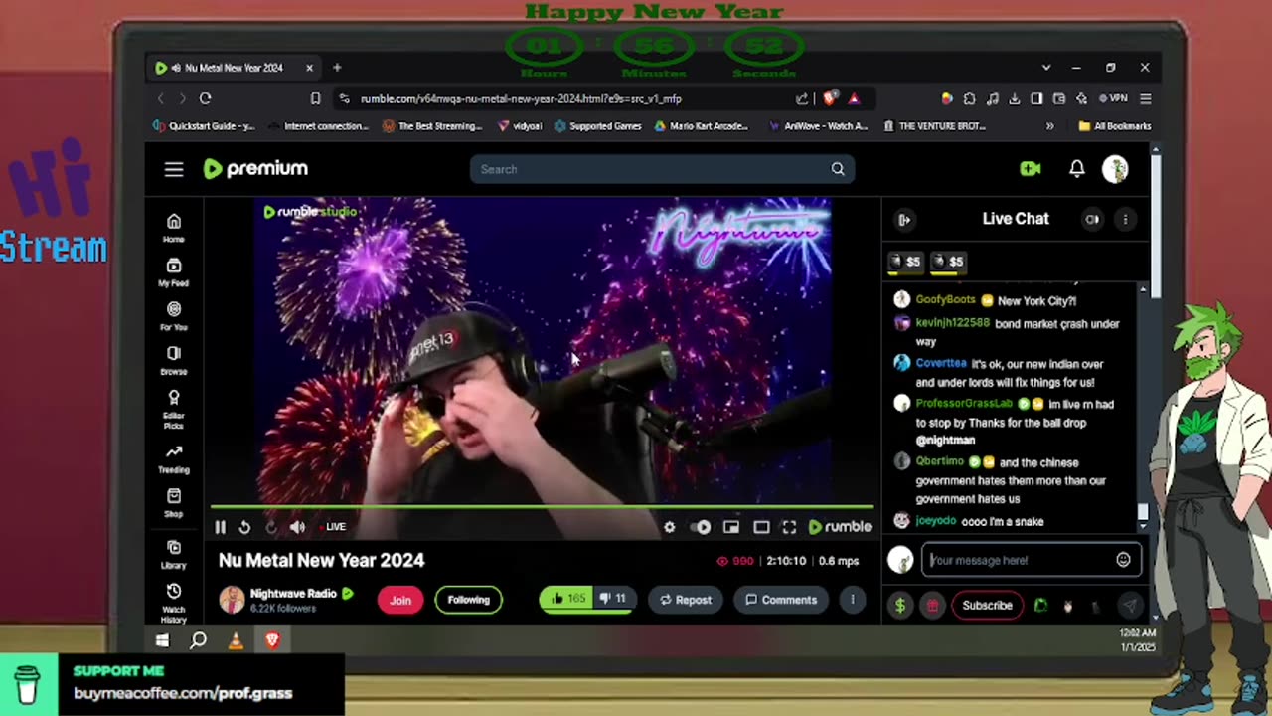1272x716 pixels.
Task: Open Editor Picks in the sidebar
Action: [174, 409]
